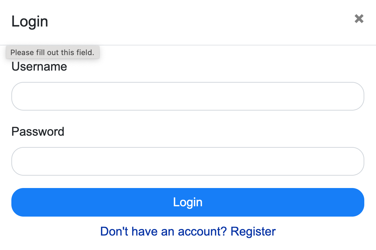Activate the field beneath Password label

point(188,162)
